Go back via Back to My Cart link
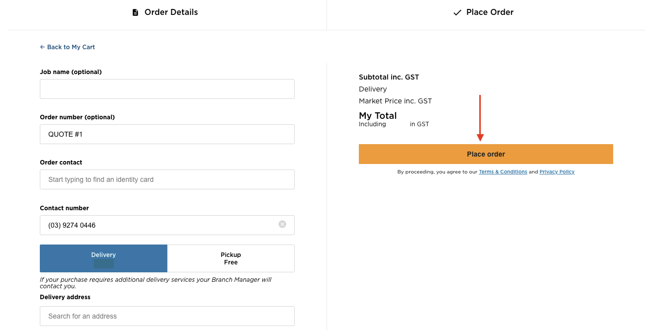This screenshot has height=330, width=648. coord(71,47)
